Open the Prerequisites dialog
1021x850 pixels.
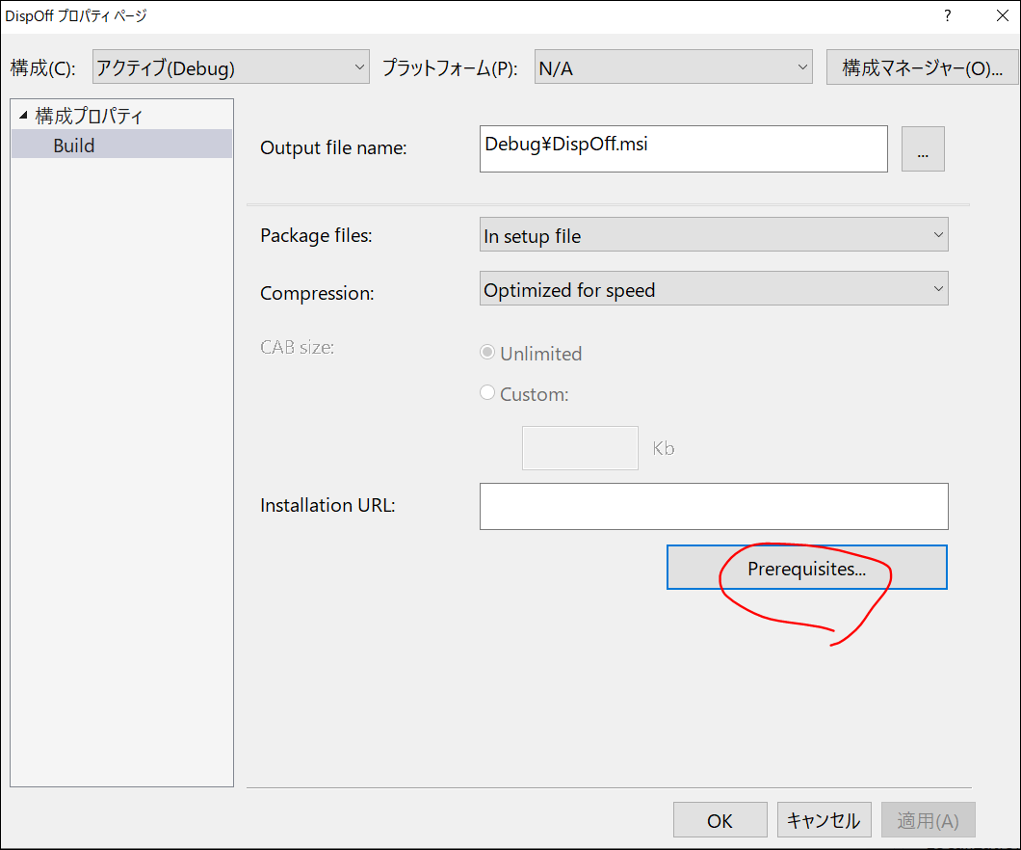point(807,568)
